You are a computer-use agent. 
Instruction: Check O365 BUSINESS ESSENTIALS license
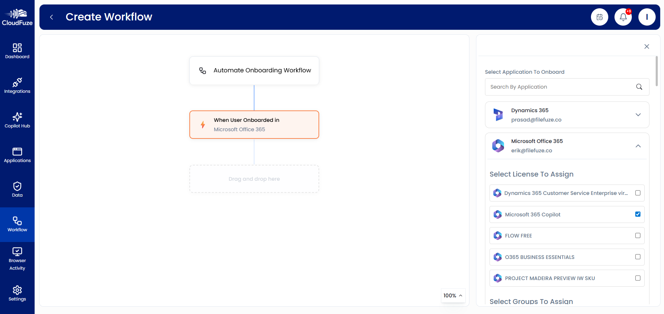[638, 257]
